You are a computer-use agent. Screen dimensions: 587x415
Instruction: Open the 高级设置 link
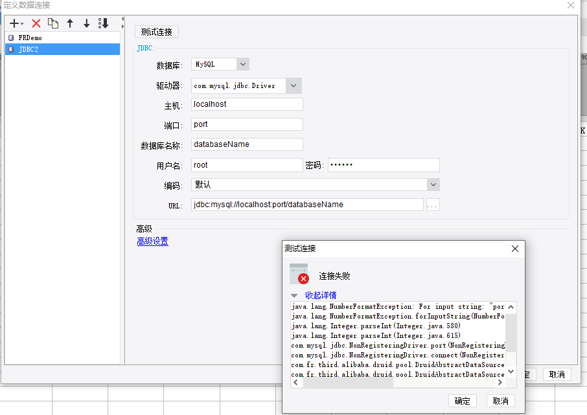[x=153, y=241]
